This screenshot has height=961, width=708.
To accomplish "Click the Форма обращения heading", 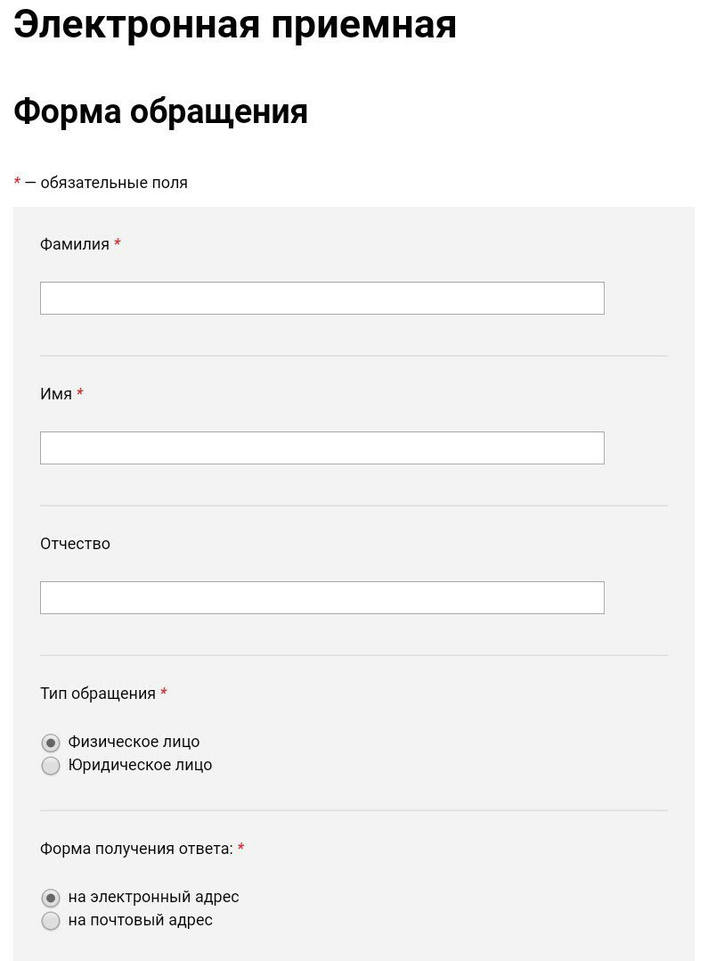I will click(x=160, y=112).
